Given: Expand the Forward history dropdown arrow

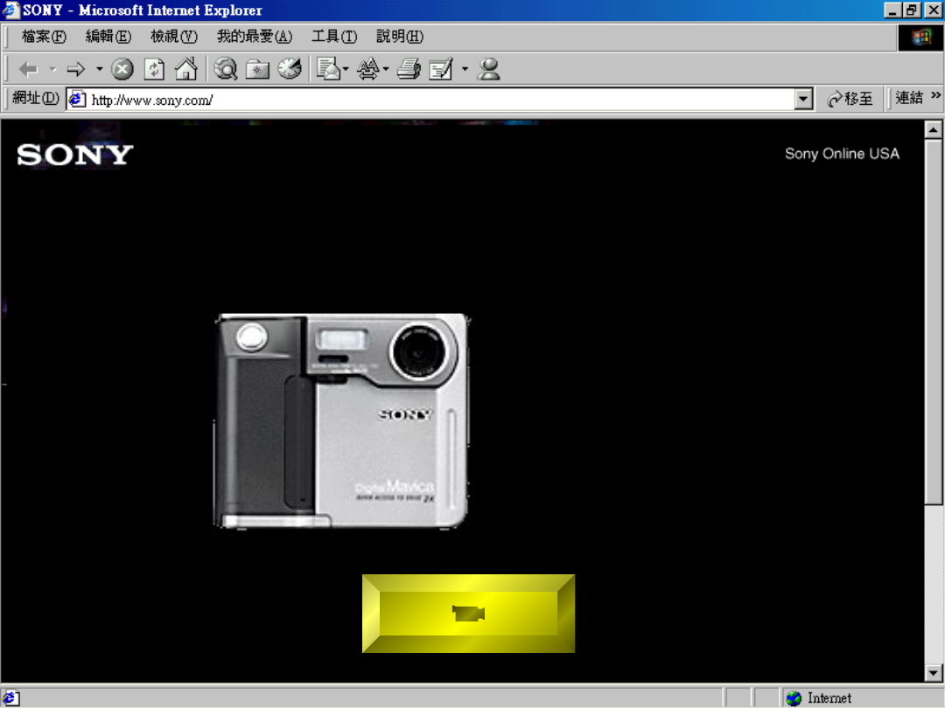Looking at the screenshot, I should coord(99,69).
